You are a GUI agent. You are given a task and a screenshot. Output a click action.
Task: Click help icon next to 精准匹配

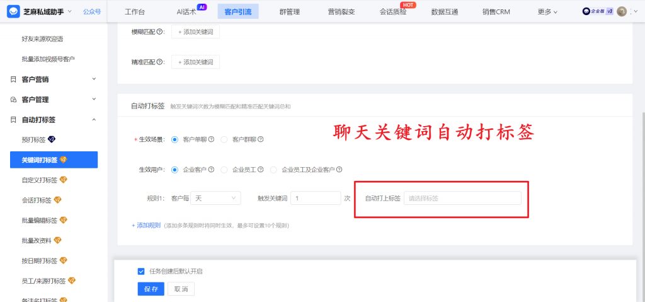coord(159,62)
